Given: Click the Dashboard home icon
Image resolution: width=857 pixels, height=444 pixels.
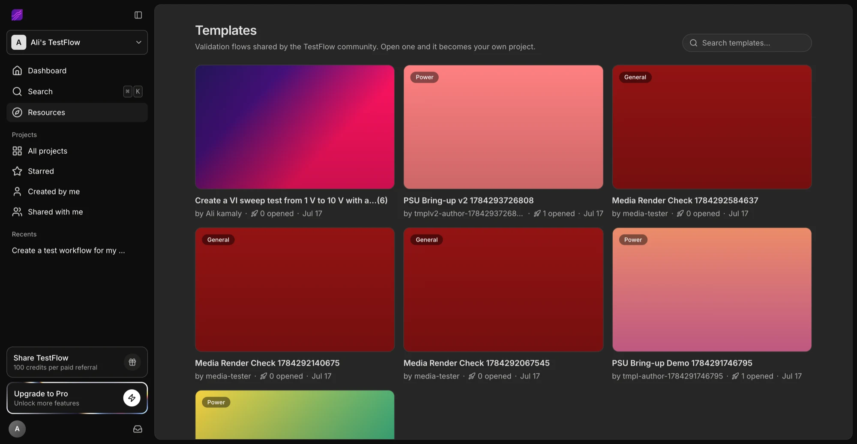Looking at the screenshot, I should 17,71.
